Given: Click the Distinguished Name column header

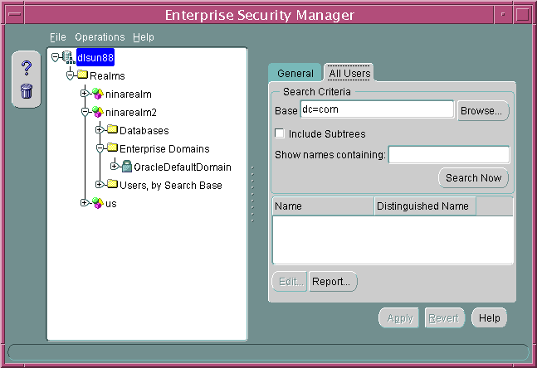Looking at the screenshot, I should coord(423,206).
